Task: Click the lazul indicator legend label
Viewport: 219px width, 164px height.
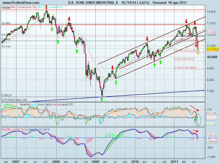Action: [49, 105]
